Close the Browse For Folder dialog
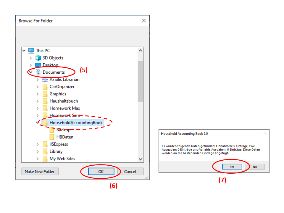Screen dimensions: 284x213 [x=144, y=21]
